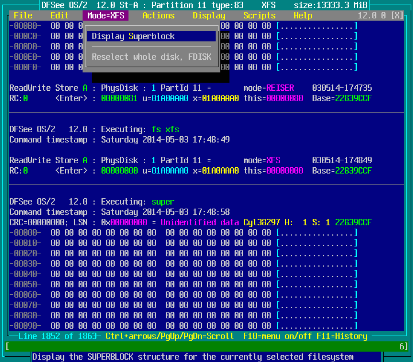Click the 'super' executed command text
Screen dimensions: 413x362
click(163, 202)
